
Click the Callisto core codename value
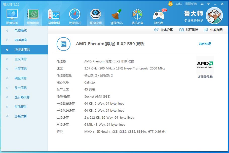(90, 83)
